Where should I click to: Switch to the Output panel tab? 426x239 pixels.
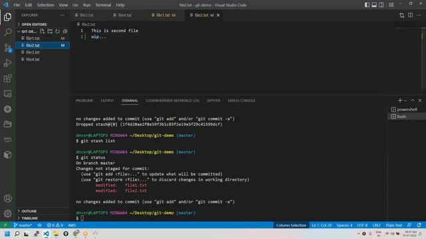[x=107, y=100]
